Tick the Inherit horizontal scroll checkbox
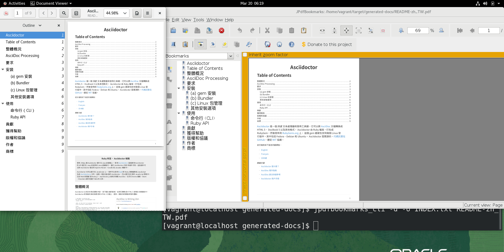504x252 pixels. coord(245,198)
